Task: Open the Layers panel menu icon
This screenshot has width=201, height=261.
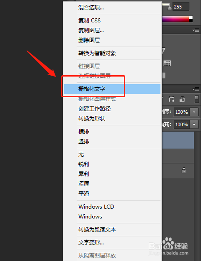Action: coord(196,90)
